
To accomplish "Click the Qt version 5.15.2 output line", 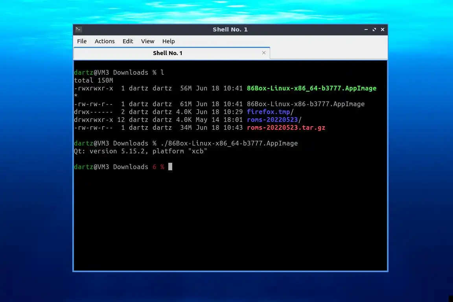I will click(x=140, y=151).
